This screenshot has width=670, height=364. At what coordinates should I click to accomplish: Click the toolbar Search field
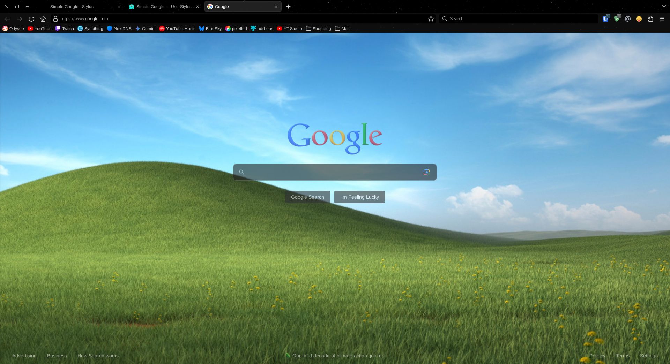(519, 19)
